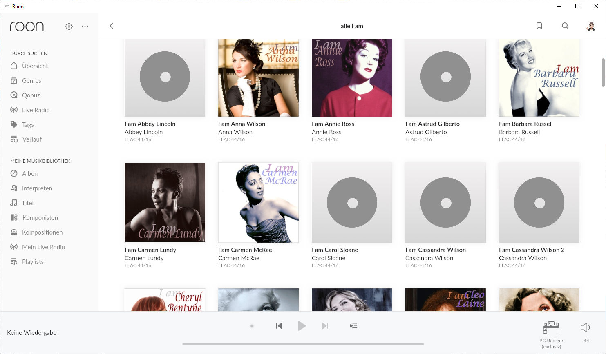Open I am Carol Sloane placeholder cover

(x=352, y=202)
